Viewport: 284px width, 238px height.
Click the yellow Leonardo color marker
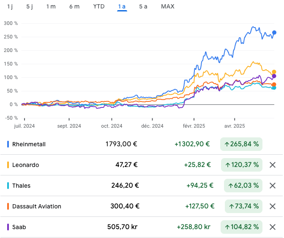click(8, 165)
